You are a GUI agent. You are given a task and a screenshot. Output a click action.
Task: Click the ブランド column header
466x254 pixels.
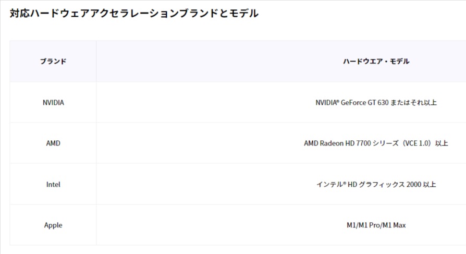(x=53, y=61)
